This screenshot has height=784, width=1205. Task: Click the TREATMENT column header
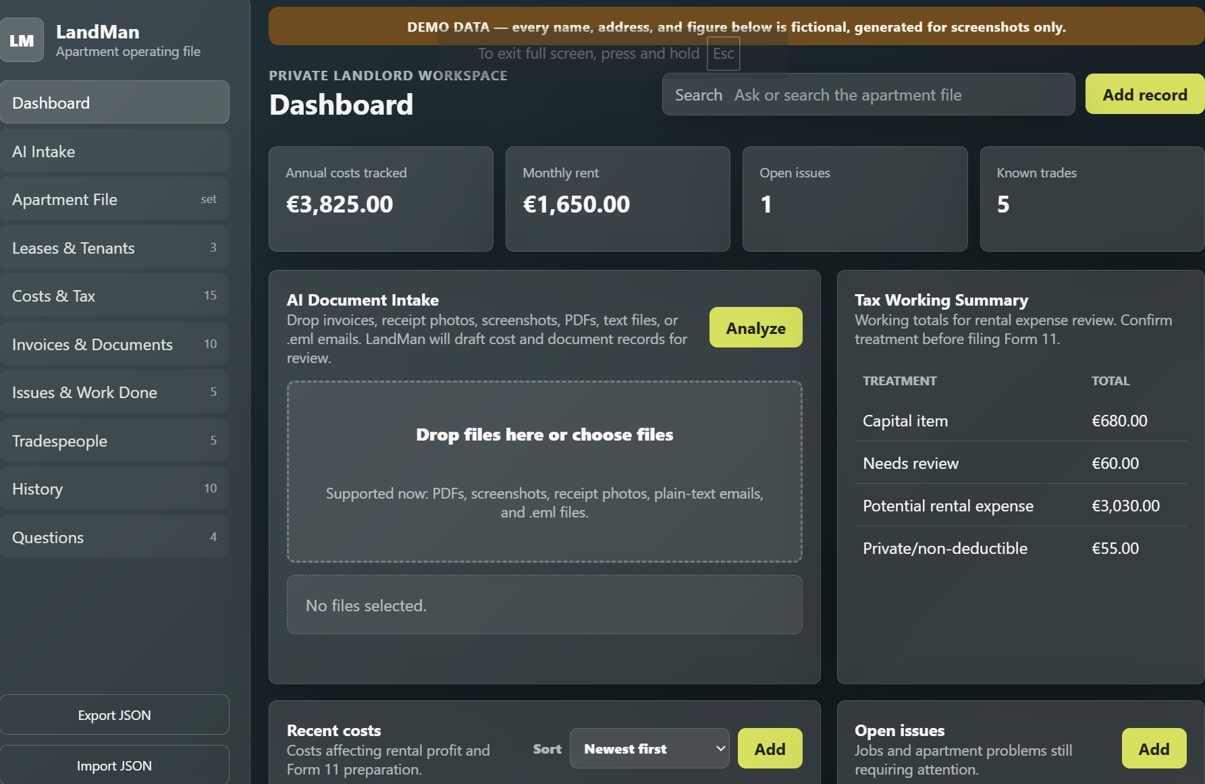click(899, 381)
